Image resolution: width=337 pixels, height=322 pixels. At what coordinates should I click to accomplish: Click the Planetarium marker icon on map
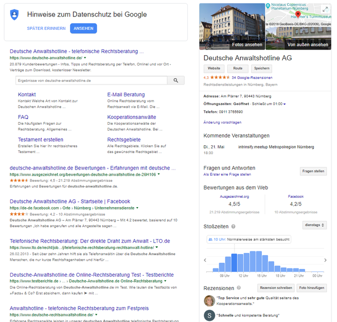(x=268, y=6)
